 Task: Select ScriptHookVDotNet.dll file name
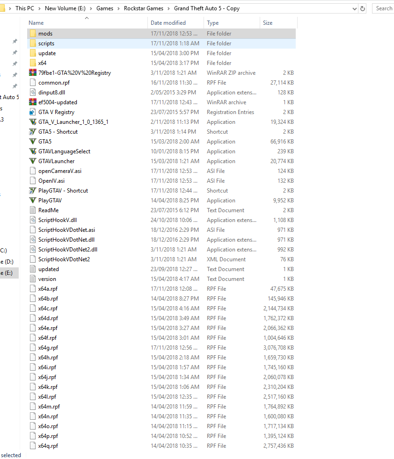click(x=66, y=240)
